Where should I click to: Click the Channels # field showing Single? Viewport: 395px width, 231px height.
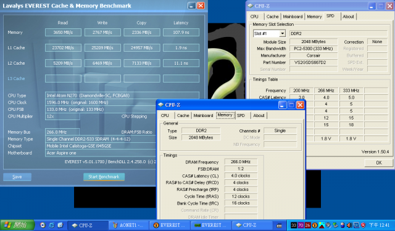(280, 131)
